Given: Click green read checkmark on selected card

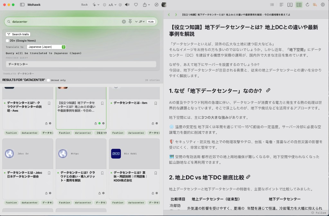Looking at the screenshot, I should [100, 123].
